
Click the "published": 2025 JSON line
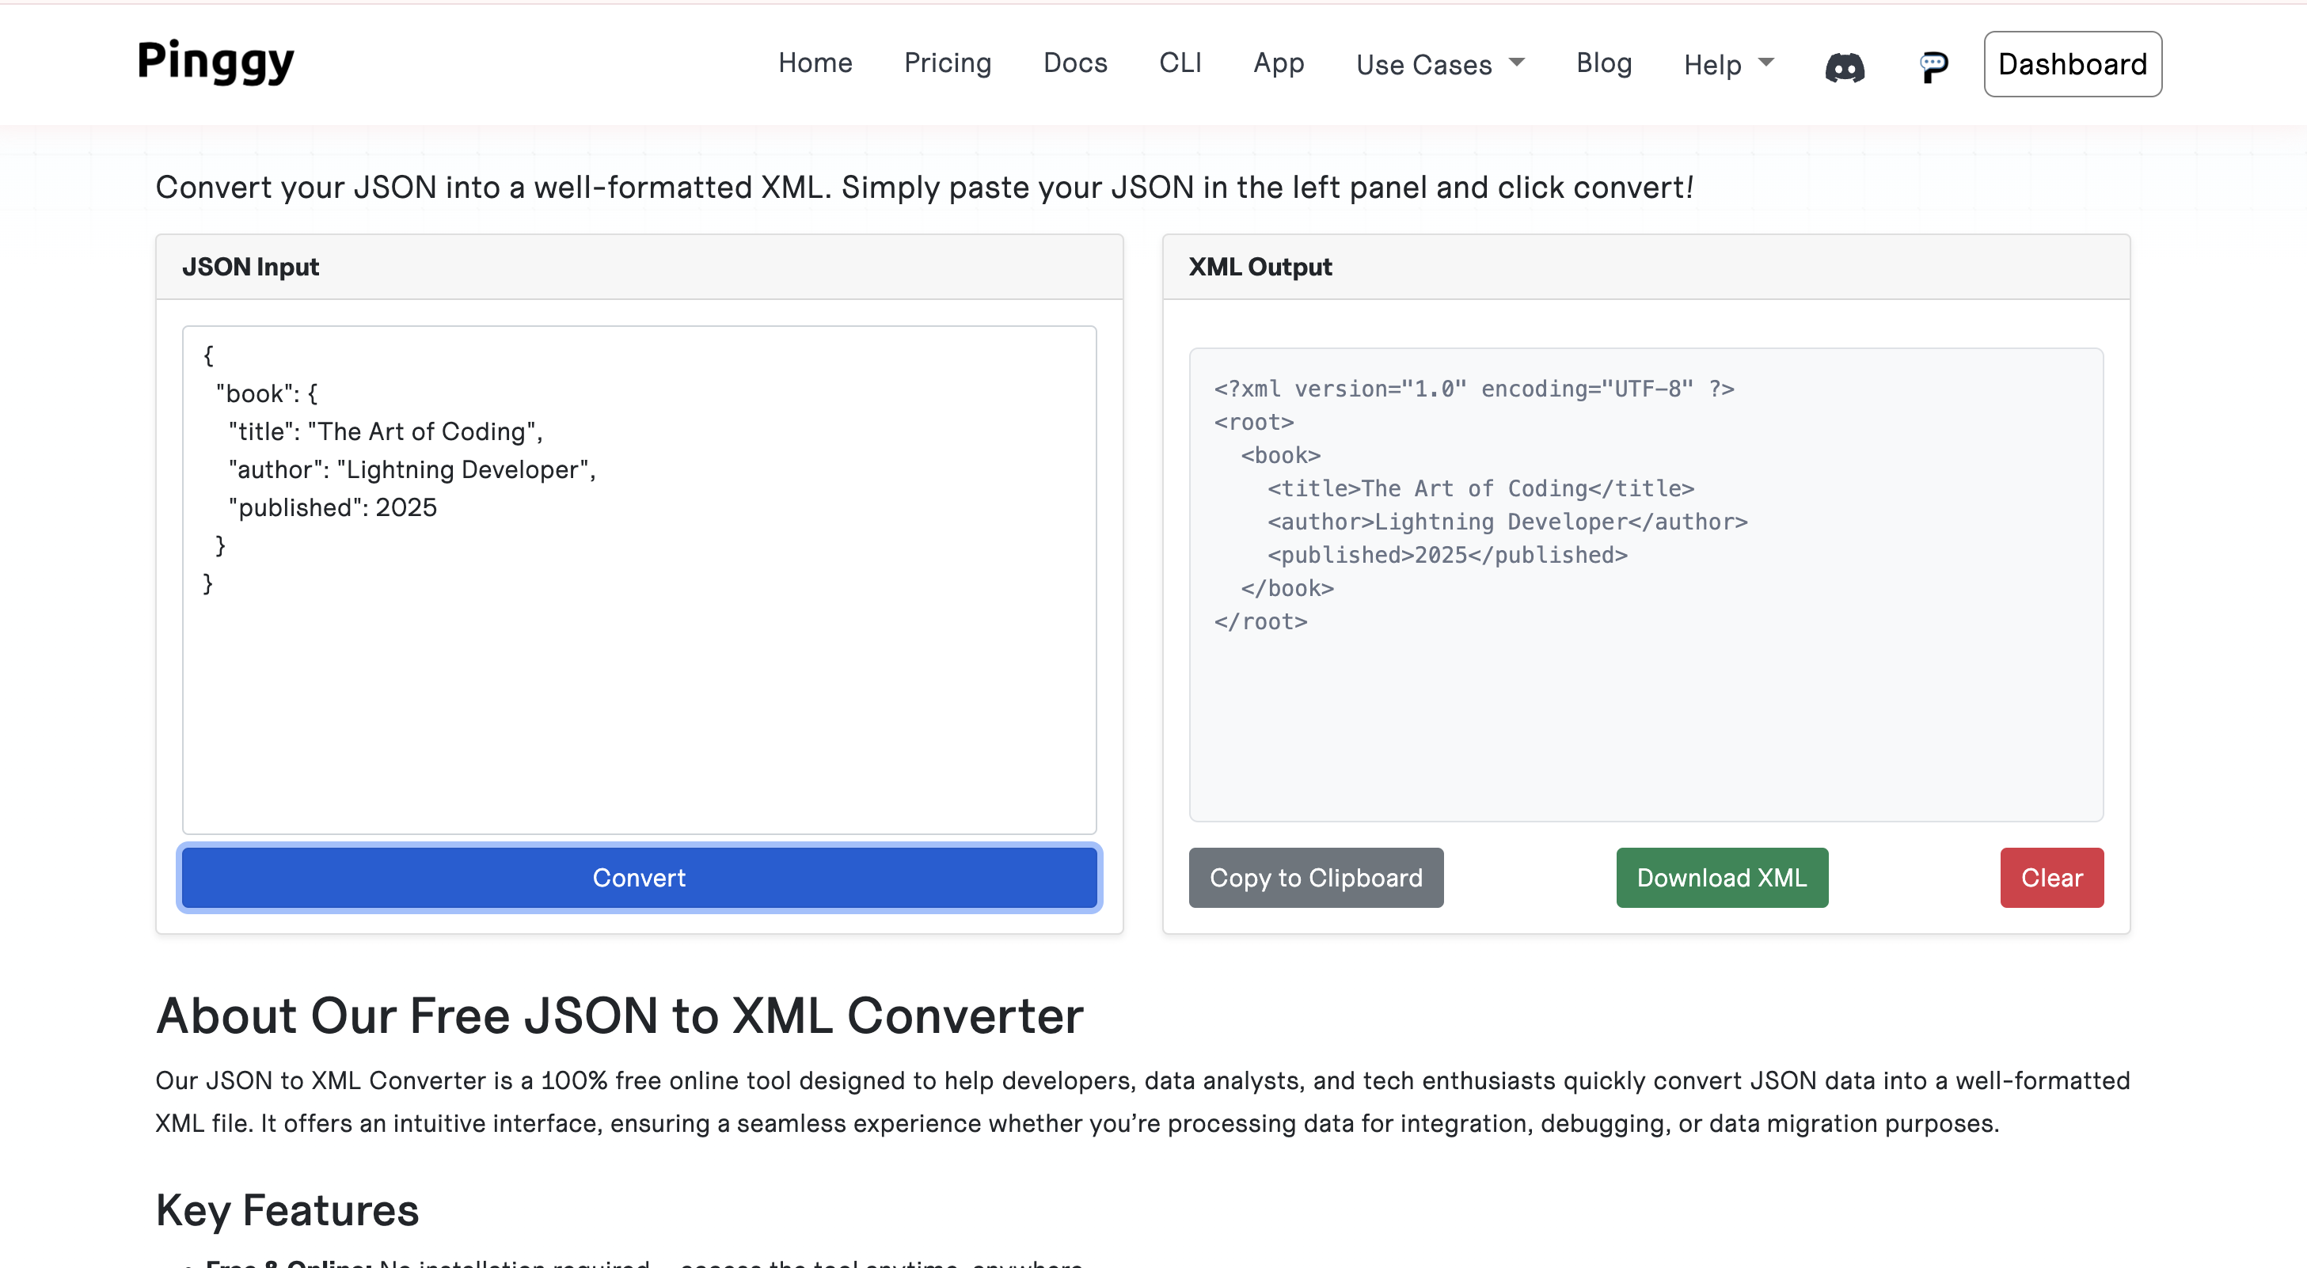[333, 507]
